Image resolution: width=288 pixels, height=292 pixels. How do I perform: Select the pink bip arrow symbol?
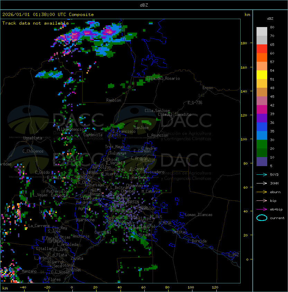(262, 200)
